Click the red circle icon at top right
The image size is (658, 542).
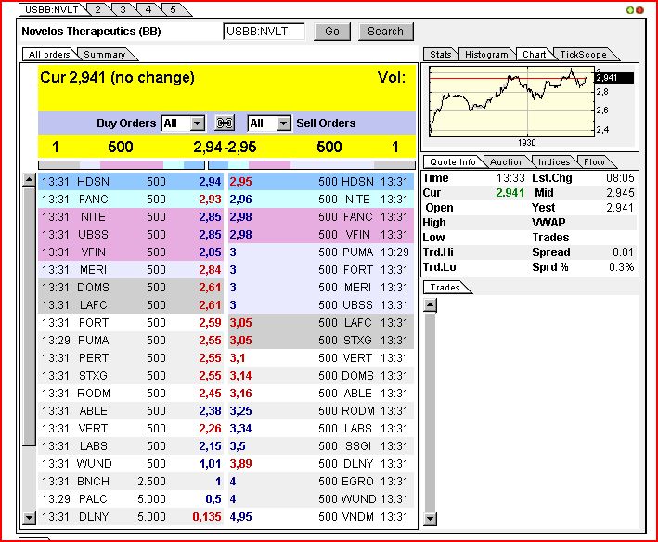pyautogui.click(x=640, y=9)
